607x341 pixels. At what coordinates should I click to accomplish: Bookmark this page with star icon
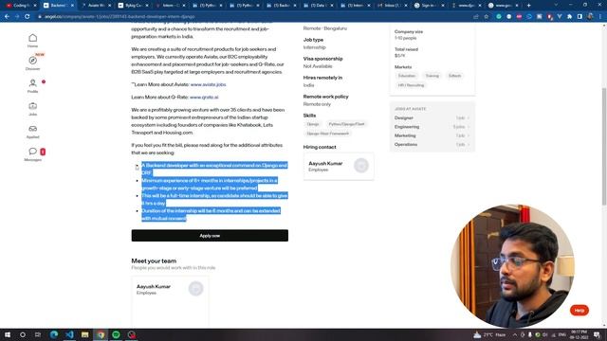(x=487, y=17)
